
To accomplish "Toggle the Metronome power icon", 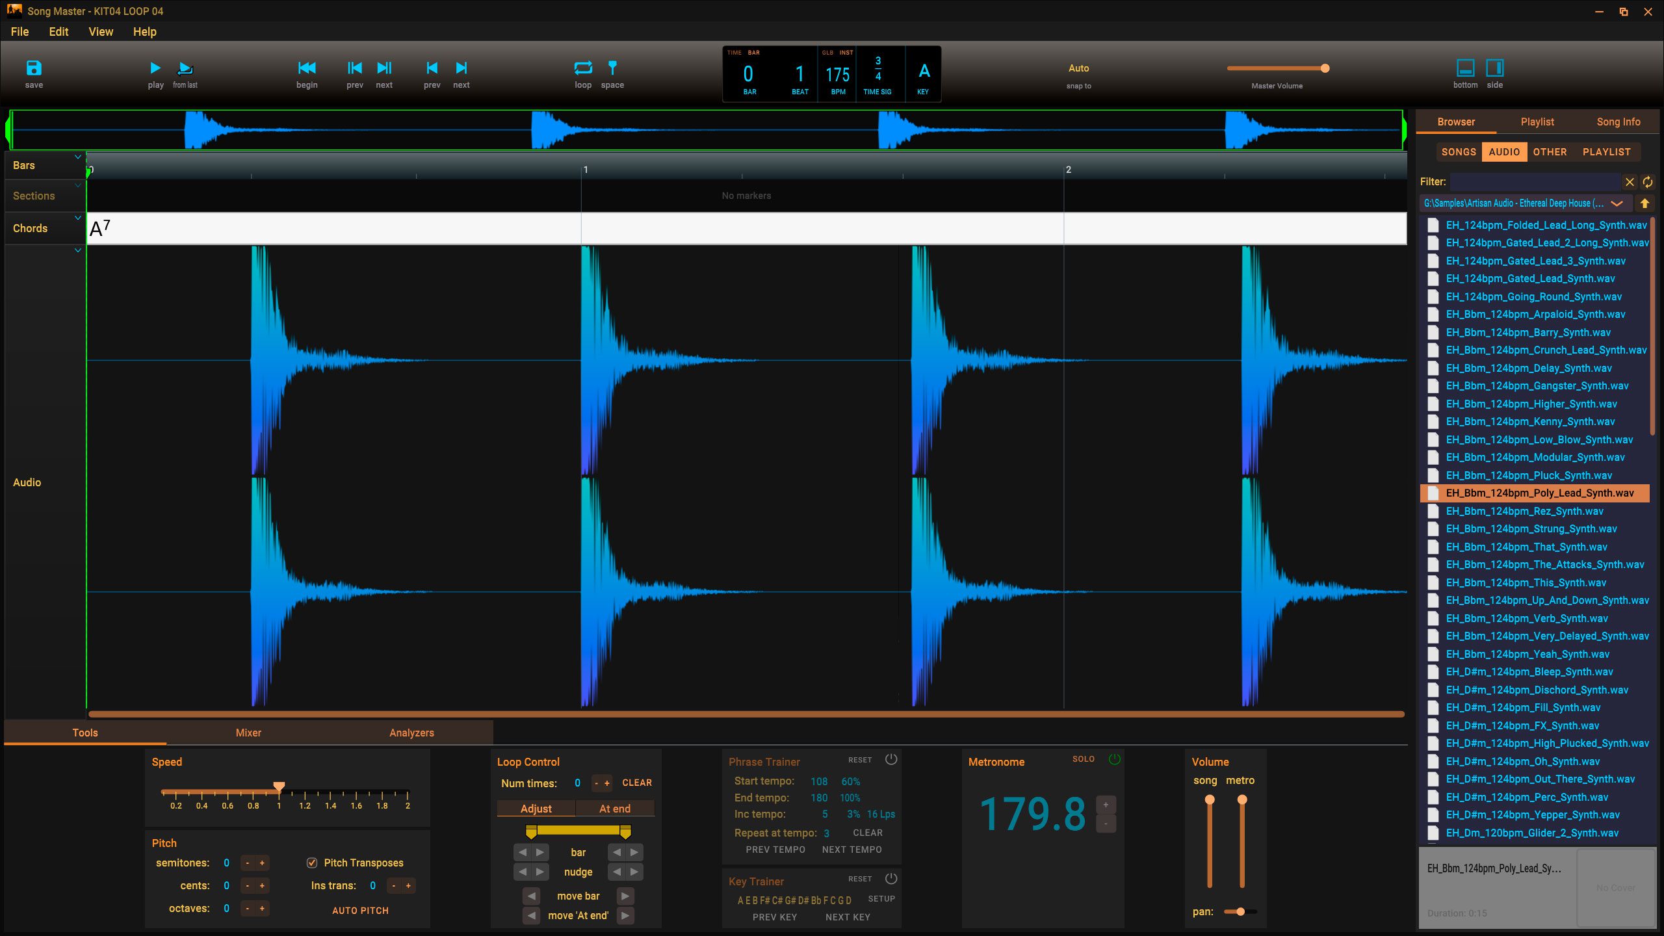I will point(1115,759).
